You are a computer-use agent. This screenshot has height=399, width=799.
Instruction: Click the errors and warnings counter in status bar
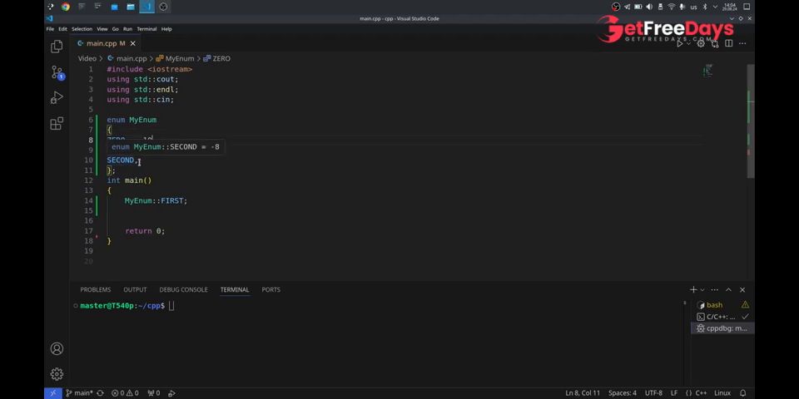[x=126, y=393]
